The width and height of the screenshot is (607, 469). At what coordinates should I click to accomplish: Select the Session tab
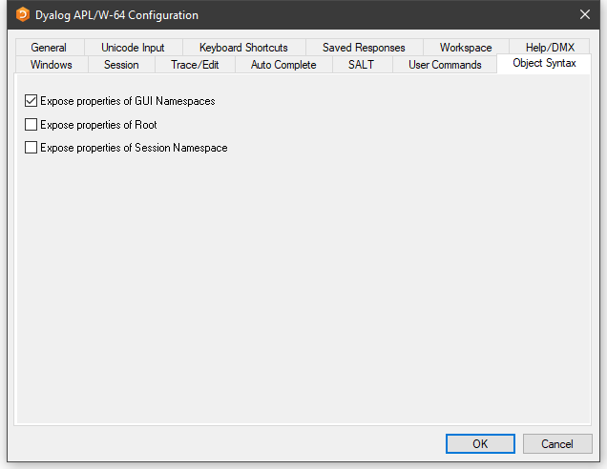coord(121,65)
